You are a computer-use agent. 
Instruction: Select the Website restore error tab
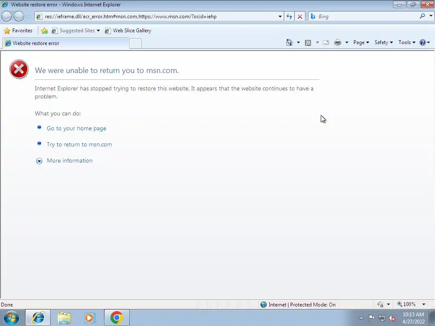point(66,43)
